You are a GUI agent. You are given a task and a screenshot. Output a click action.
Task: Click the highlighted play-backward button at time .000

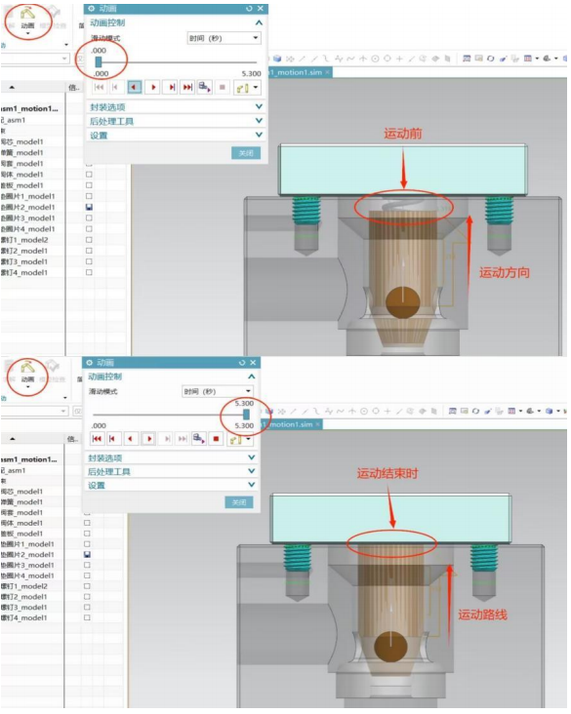[x=134, y=87]
